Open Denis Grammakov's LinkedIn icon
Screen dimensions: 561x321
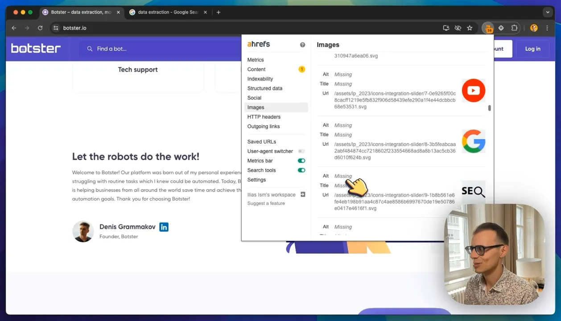click(x=164, y=227)
